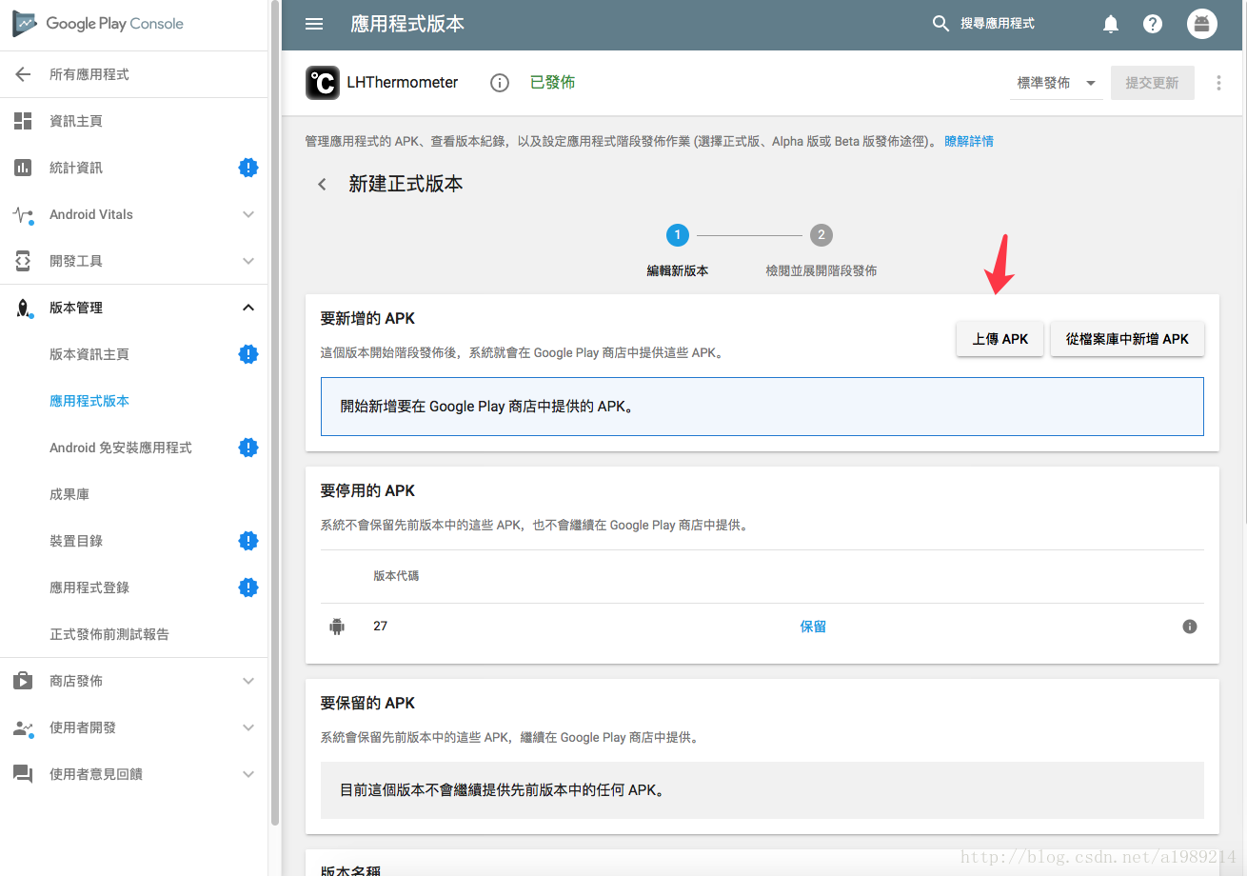Open the navigation hamburger menu

point(314,24)
